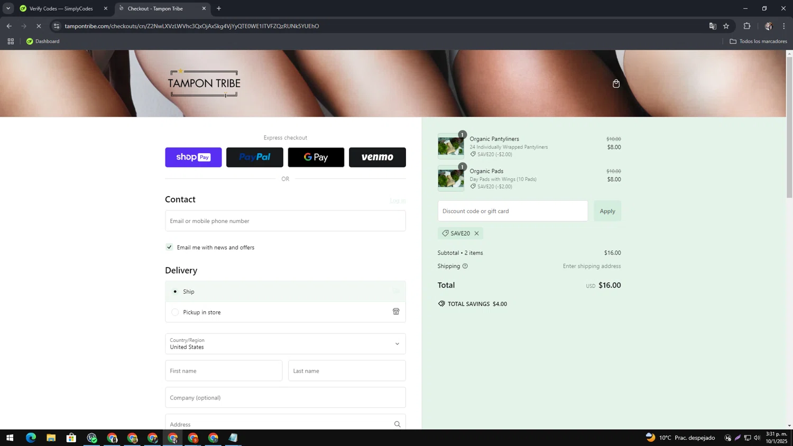
Task: Switch to Checkout Tampon Tribe tab
Action: pyautogui.click(x=162, y=8)
